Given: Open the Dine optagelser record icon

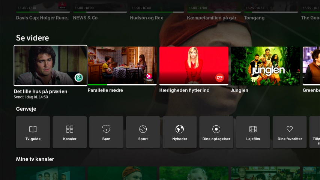Looking at the screenshot, I should pyautogui.click(x=216, y=129).
